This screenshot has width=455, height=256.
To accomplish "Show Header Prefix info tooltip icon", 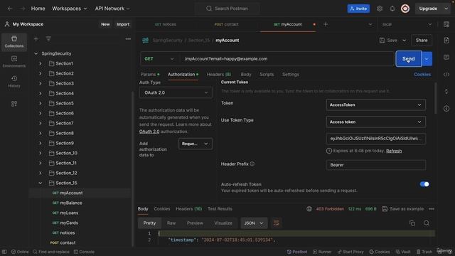I will coord(252,164).
